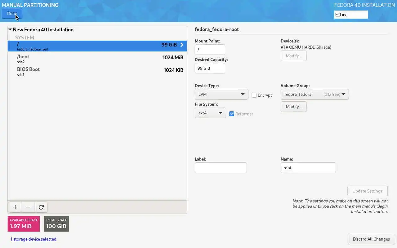Click the 1024 KiB size of BIOS Boot
This screenshot has width=397, height=248.
(173, 70)
